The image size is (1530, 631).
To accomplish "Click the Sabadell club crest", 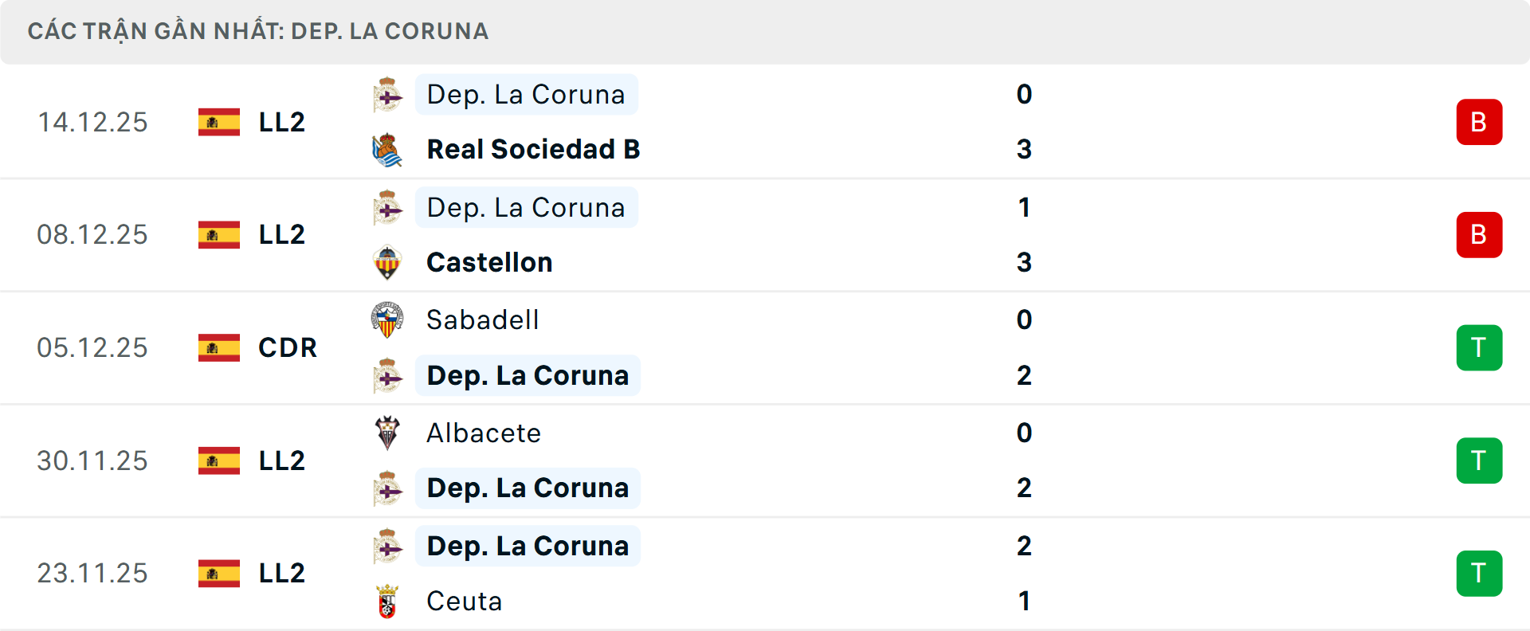I will [x=387, y=320].
